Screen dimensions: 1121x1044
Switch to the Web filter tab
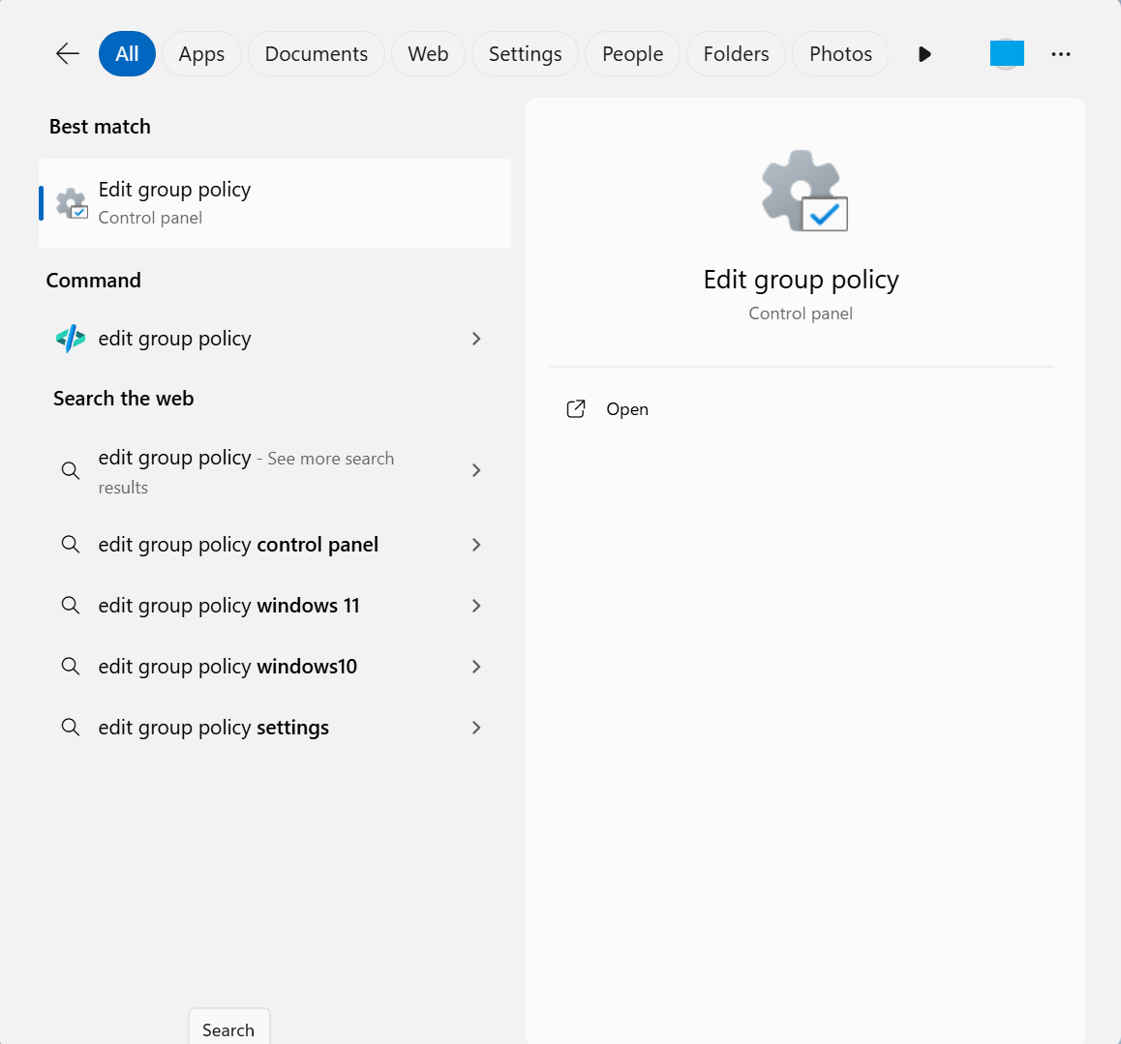click(428, 53)
